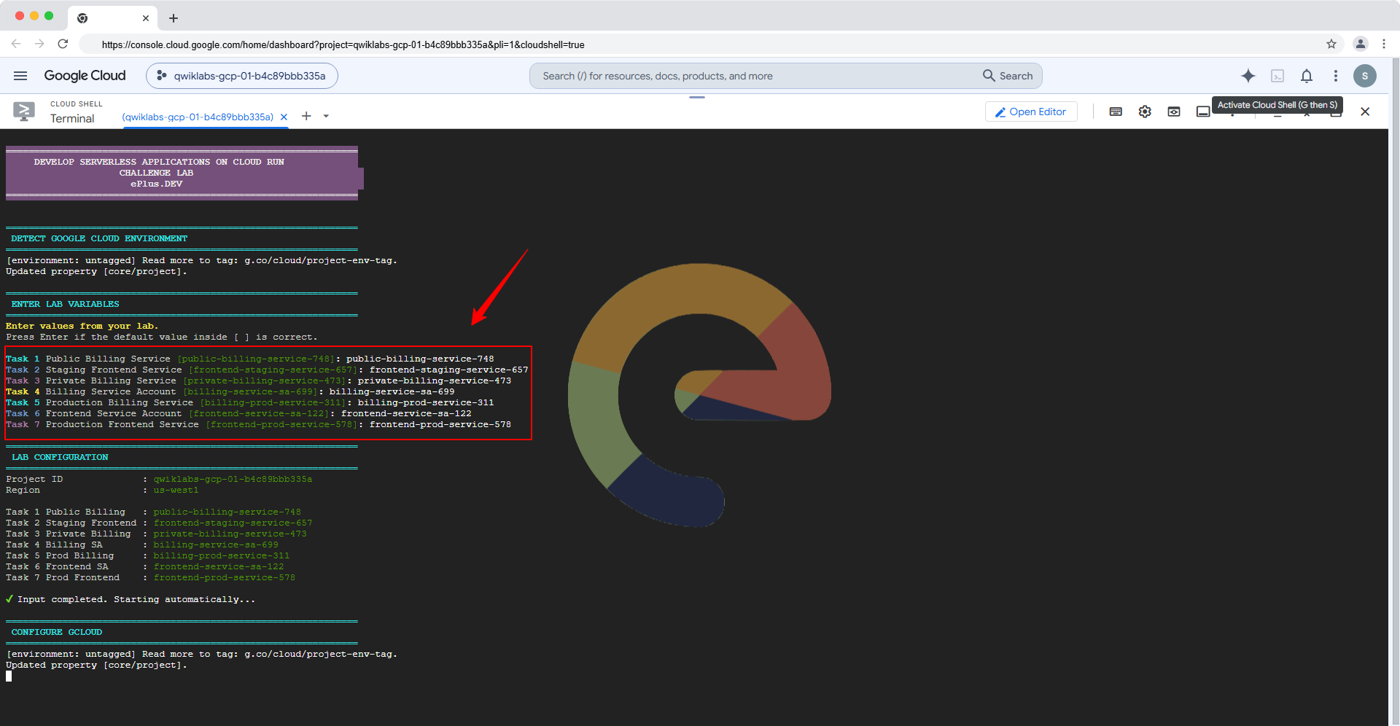Open the project picker qwiklabs-gcp-01-b4c89bbb335a
The width and height of the screenshot is (1400, 726).
[241, 76]
